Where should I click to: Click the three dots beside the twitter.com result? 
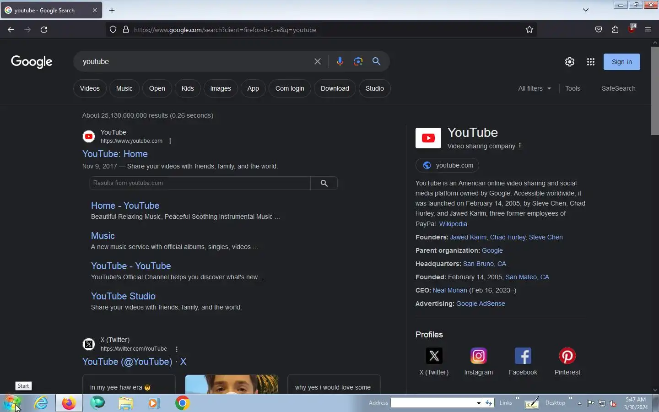point(177,349)
